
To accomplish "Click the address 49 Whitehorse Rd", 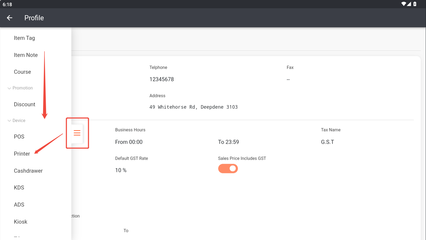I will 193,107.
